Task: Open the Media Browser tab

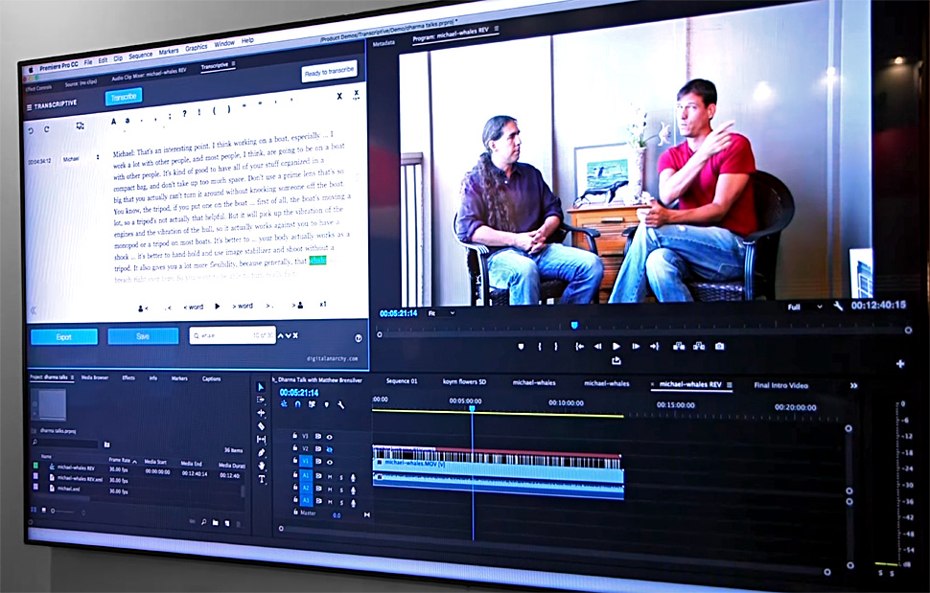Action: pyautogui.click(x=95, y=377)
